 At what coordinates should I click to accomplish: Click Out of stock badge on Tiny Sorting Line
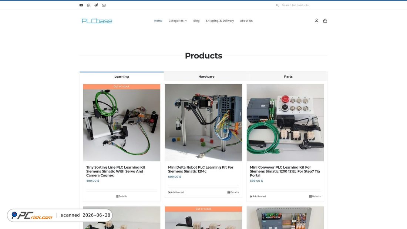click(121, 87)
